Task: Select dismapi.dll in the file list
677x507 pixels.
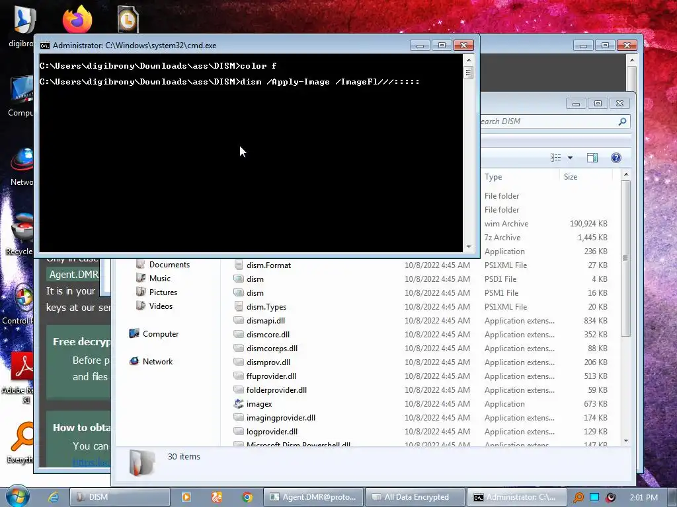Action: [266, 320]
